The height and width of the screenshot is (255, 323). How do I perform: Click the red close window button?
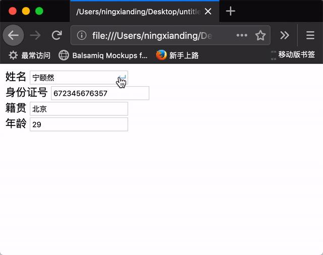pos(13,11)
